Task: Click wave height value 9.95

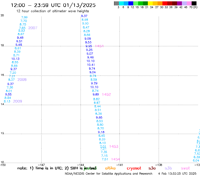Action: 89,46
